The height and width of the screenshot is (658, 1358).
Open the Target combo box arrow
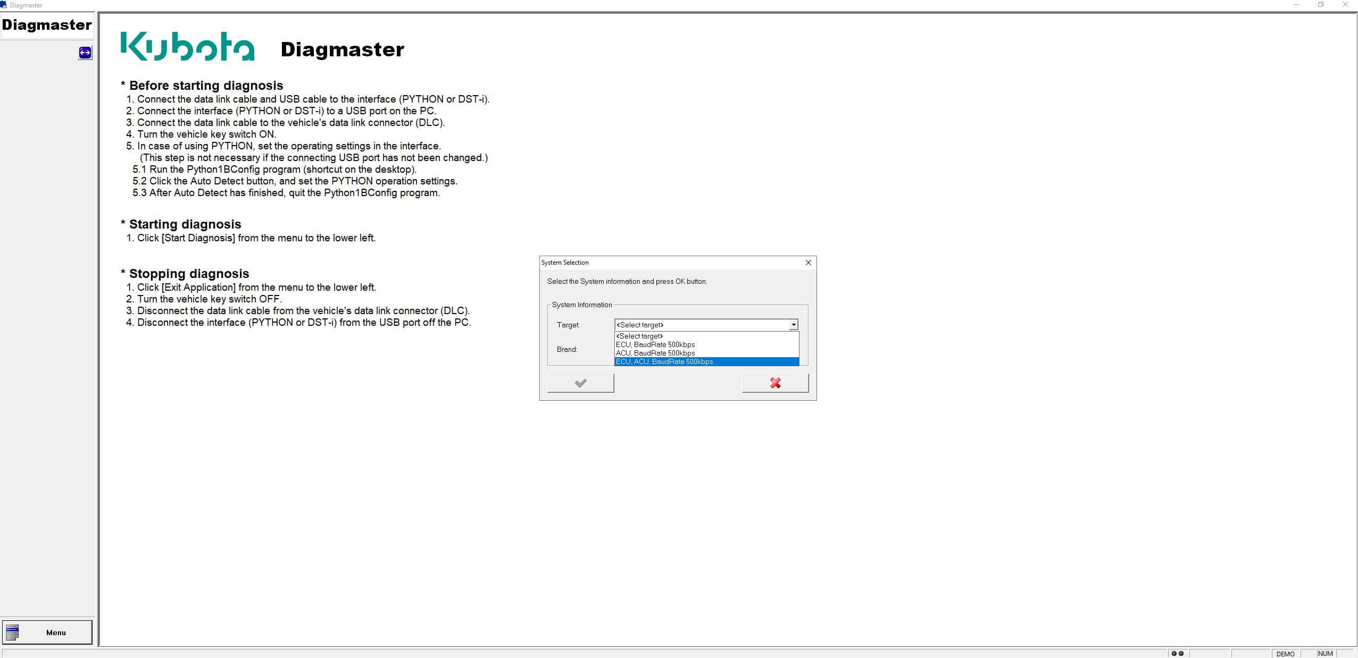click(793, 325)
